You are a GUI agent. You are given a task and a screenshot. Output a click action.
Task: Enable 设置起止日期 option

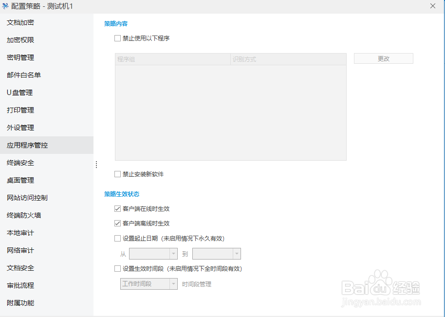point(117,238)
